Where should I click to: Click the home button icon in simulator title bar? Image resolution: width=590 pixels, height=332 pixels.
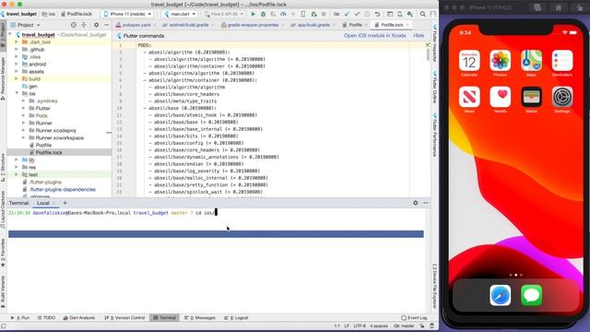(559, 7)
